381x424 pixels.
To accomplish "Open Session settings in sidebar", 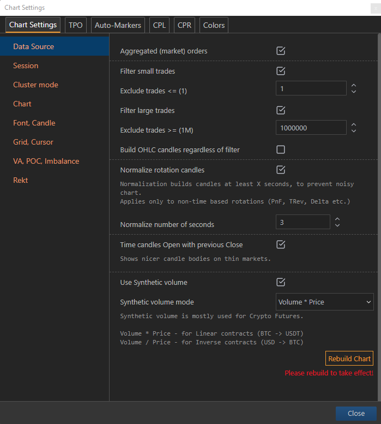I will [55, 65].
